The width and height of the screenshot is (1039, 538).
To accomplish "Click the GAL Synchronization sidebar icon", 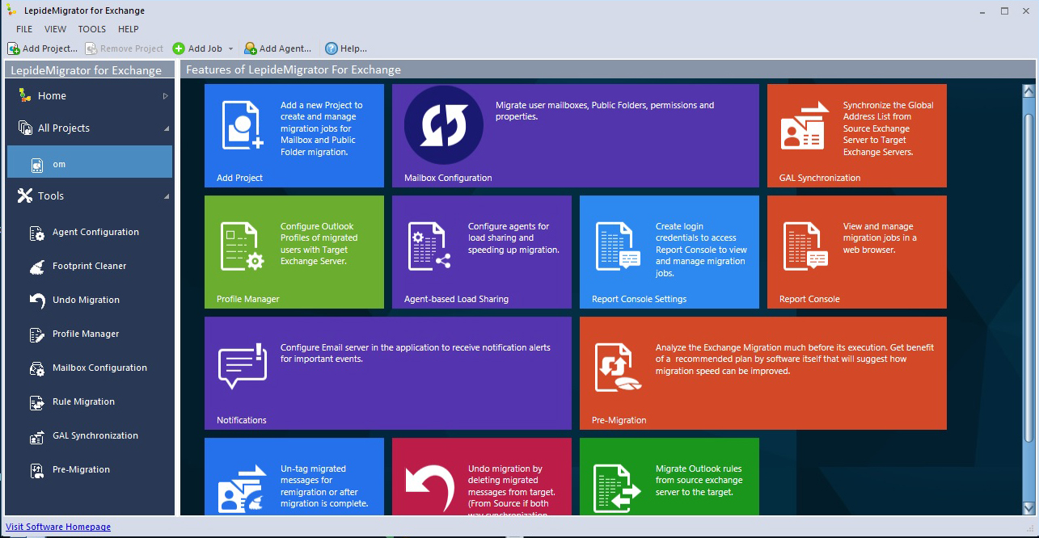I will click(37, 436).
